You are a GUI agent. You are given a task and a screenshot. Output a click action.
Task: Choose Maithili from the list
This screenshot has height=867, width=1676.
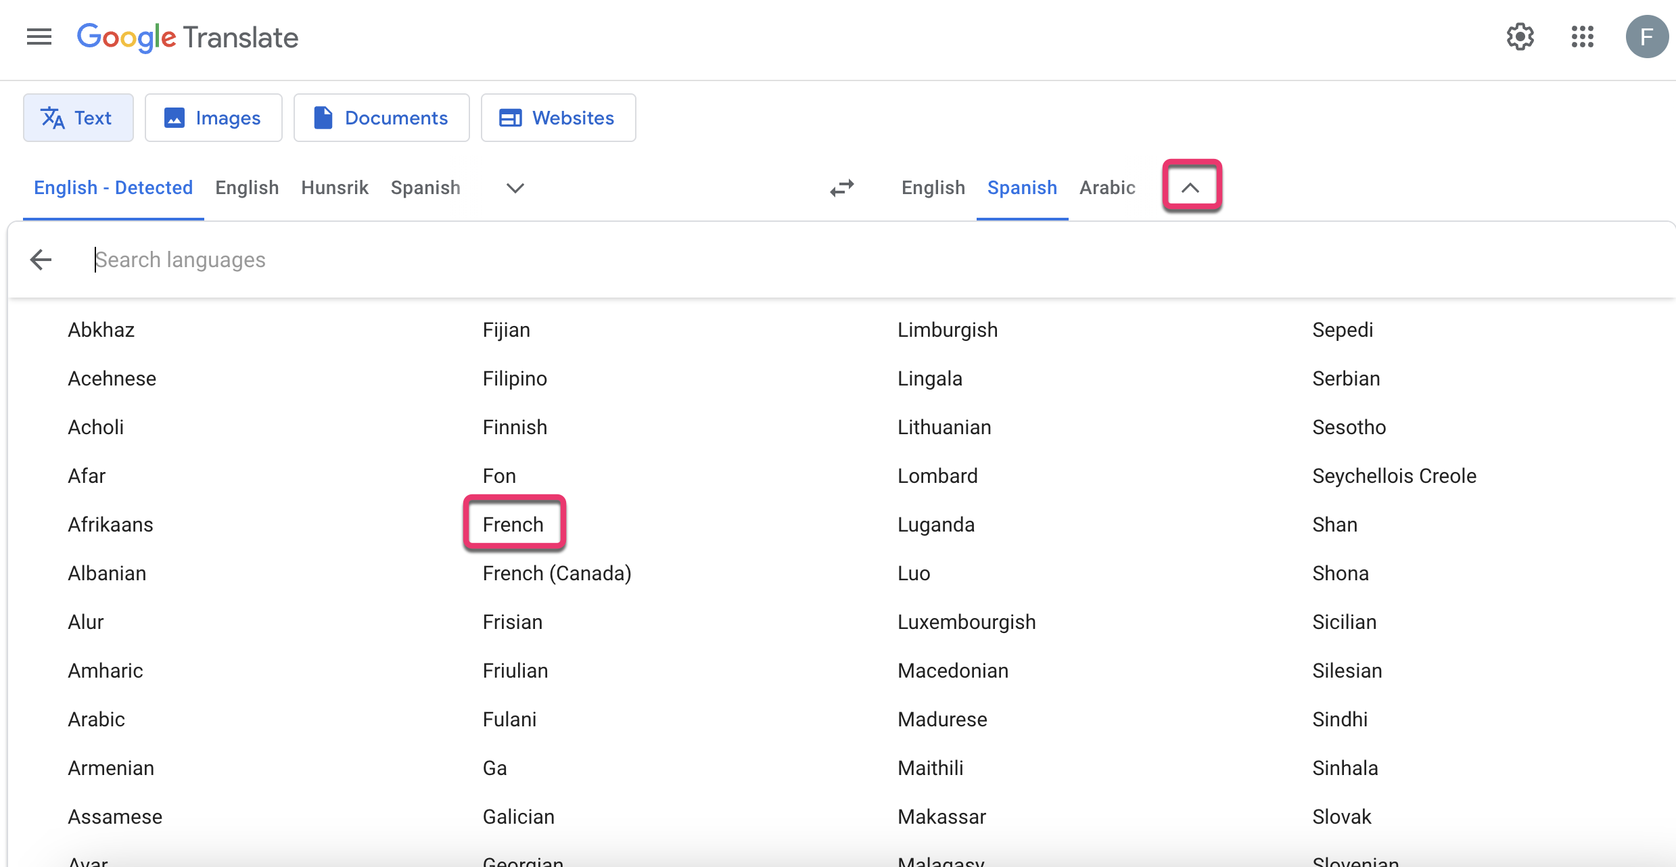pyautogui.click(x=931, y=768)
